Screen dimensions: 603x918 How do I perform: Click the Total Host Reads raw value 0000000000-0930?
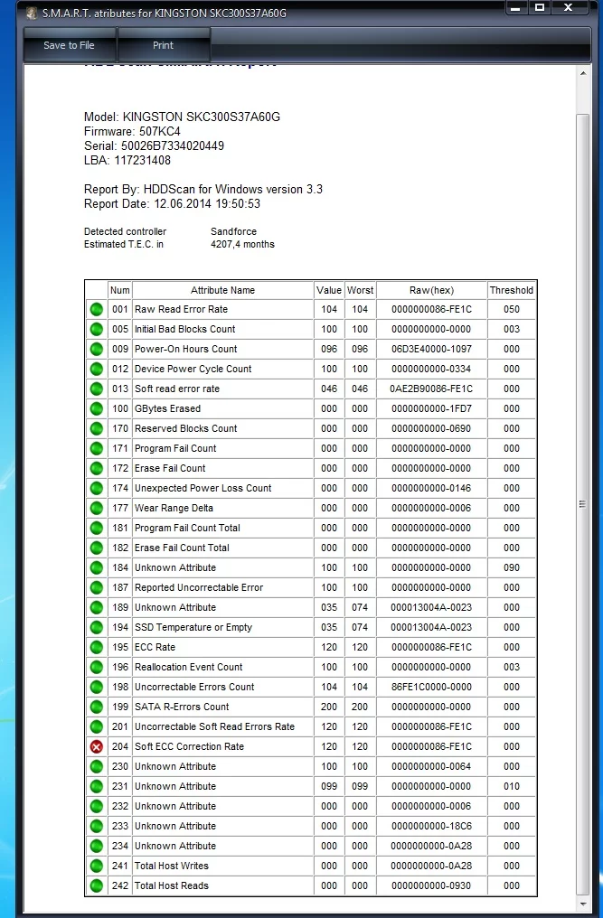pos(431,885)
